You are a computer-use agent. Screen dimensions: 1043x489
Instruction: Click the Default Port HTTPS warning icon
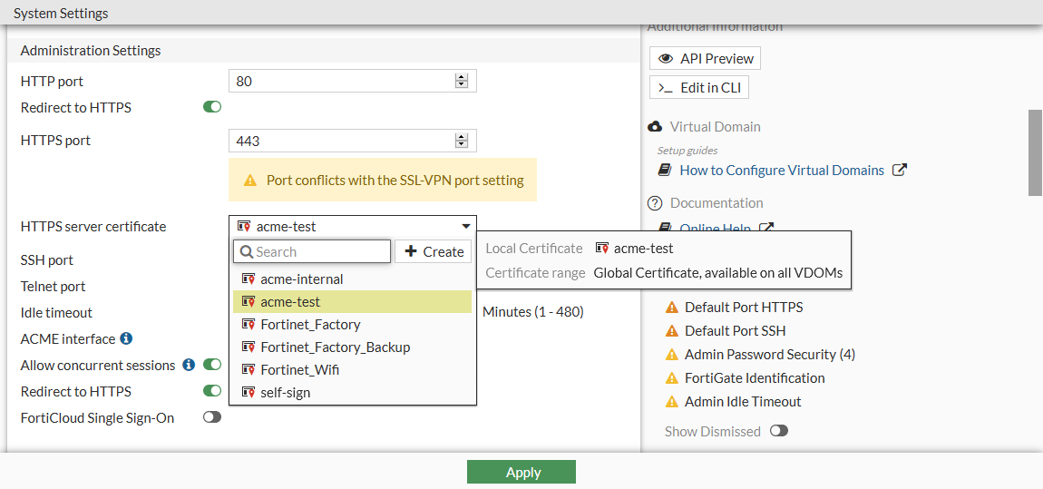click(x=672, y=307)
